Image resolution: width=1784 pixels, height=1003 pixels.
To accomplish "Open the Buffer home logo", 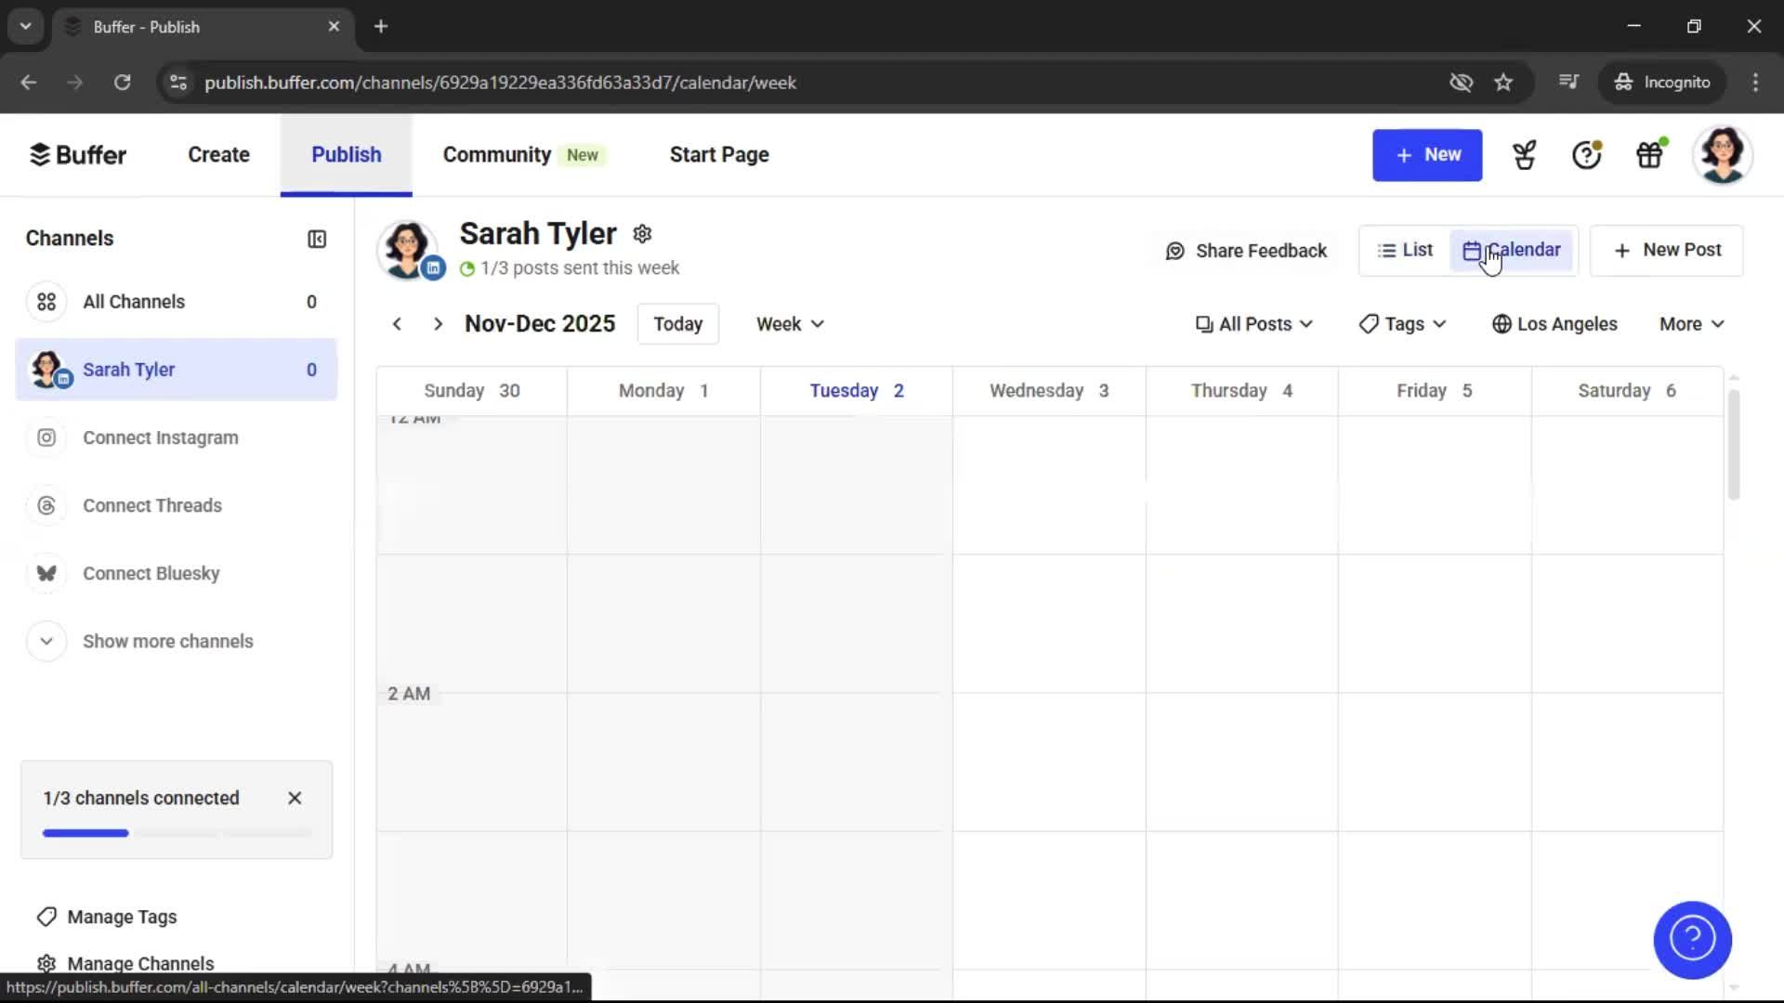I will tap(78, 154).
